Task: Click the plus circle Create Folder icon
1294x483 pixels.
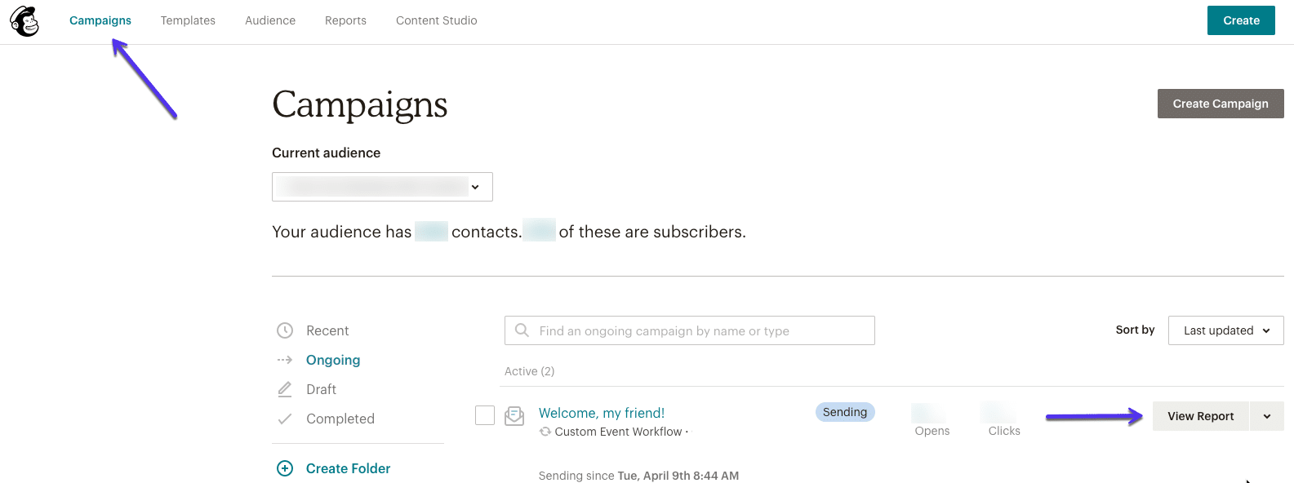Action: pos(285,468)
